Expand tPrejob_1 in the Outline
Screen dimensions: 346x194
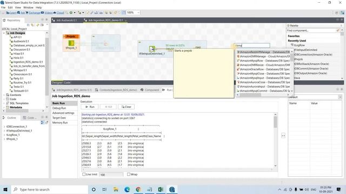click(4, 139)
